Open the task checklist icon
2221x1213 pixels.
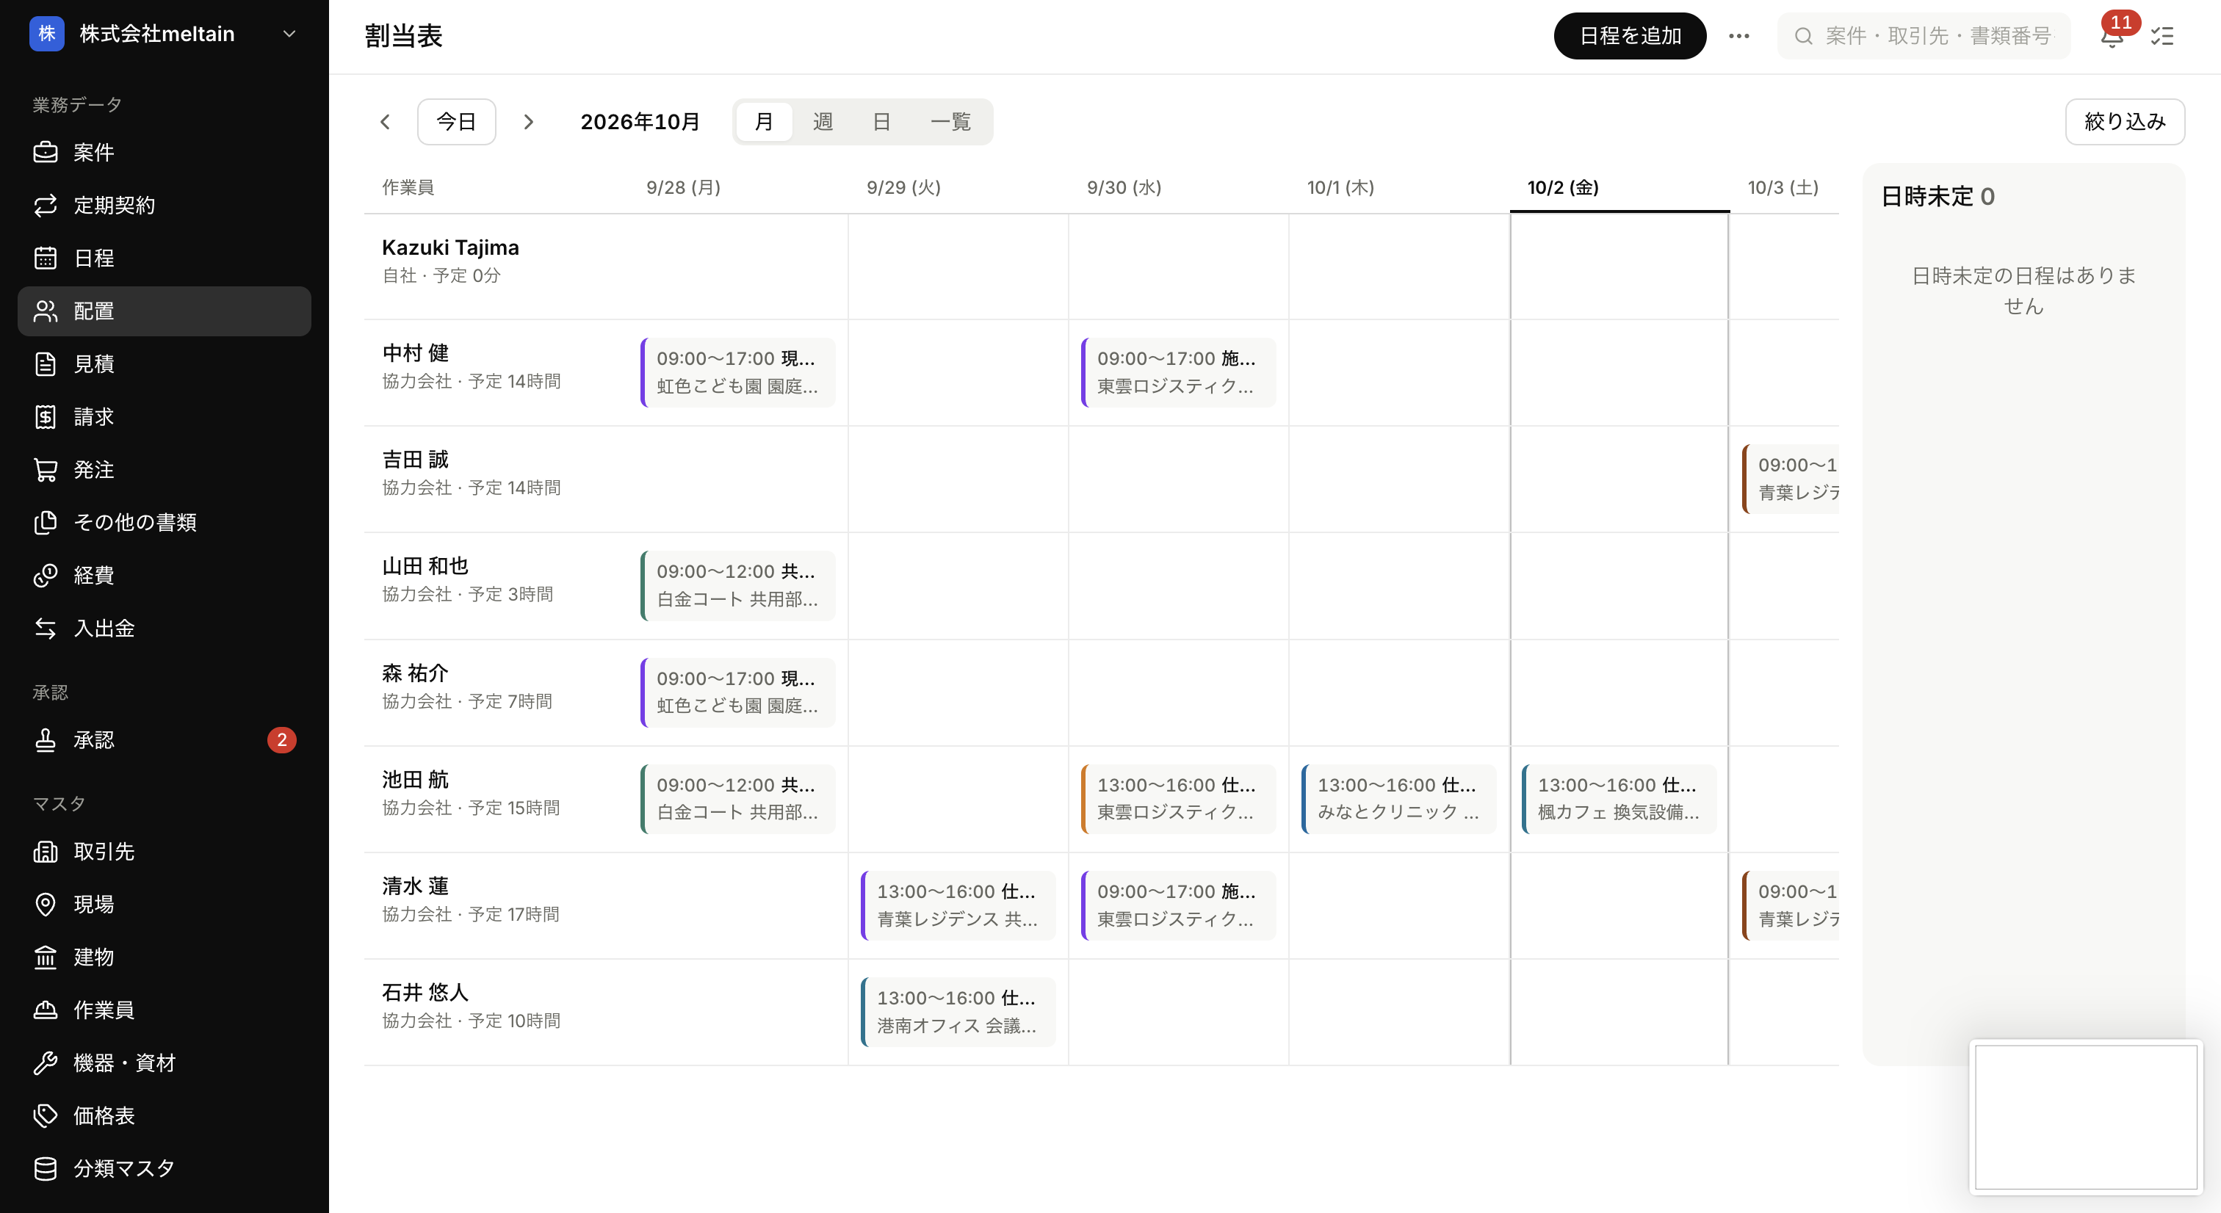point(2162,35)
